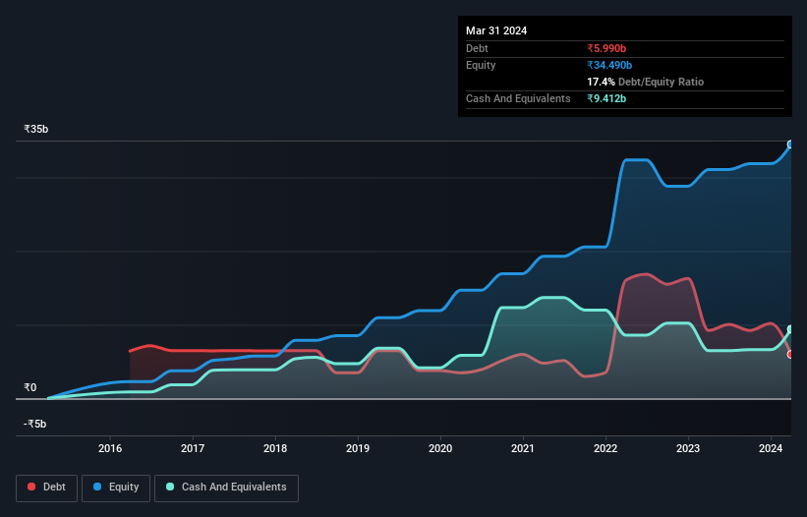Click the Equity label in the tooltip
This screenshot has width=807, height=517.
click(x=481, y=65)
